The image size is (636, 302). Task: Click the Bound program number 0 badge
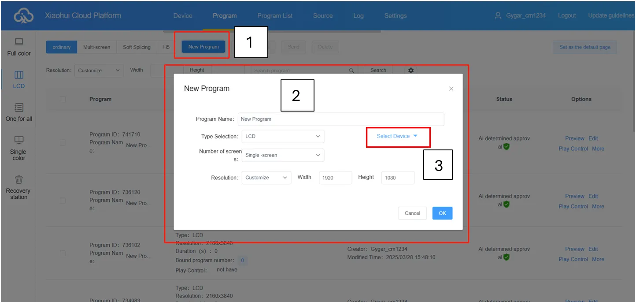242,261
